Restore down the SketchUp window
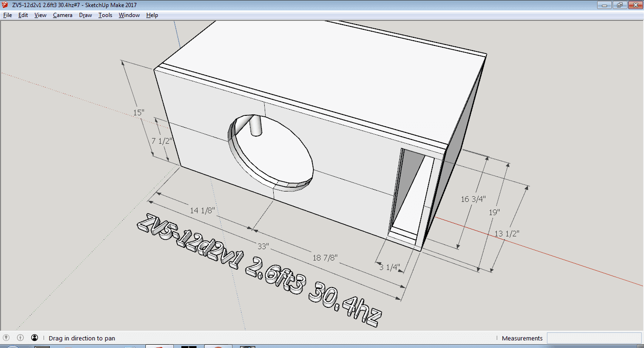The width and height of the screenshot is (644, 348). click(x=619, y=5)
